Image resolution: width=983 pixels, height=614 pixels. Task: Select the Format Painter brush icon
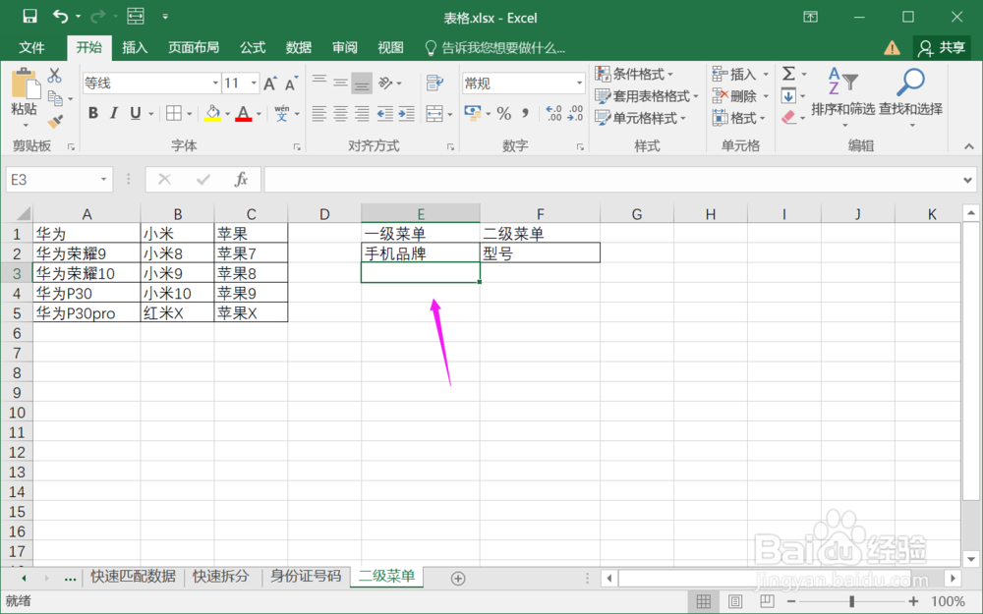tap(55, 121)
